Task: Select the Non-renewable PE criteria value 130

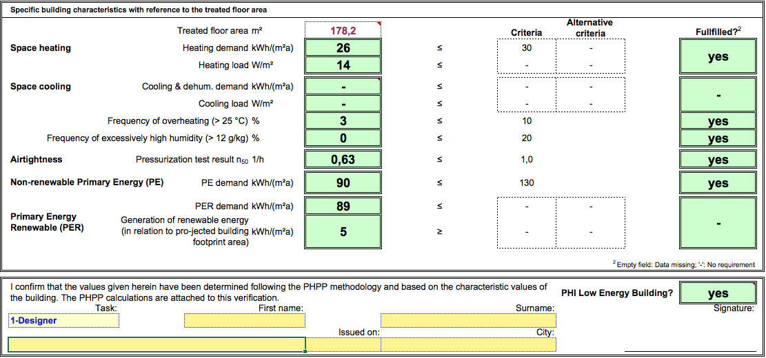Action: click(526, 183)
